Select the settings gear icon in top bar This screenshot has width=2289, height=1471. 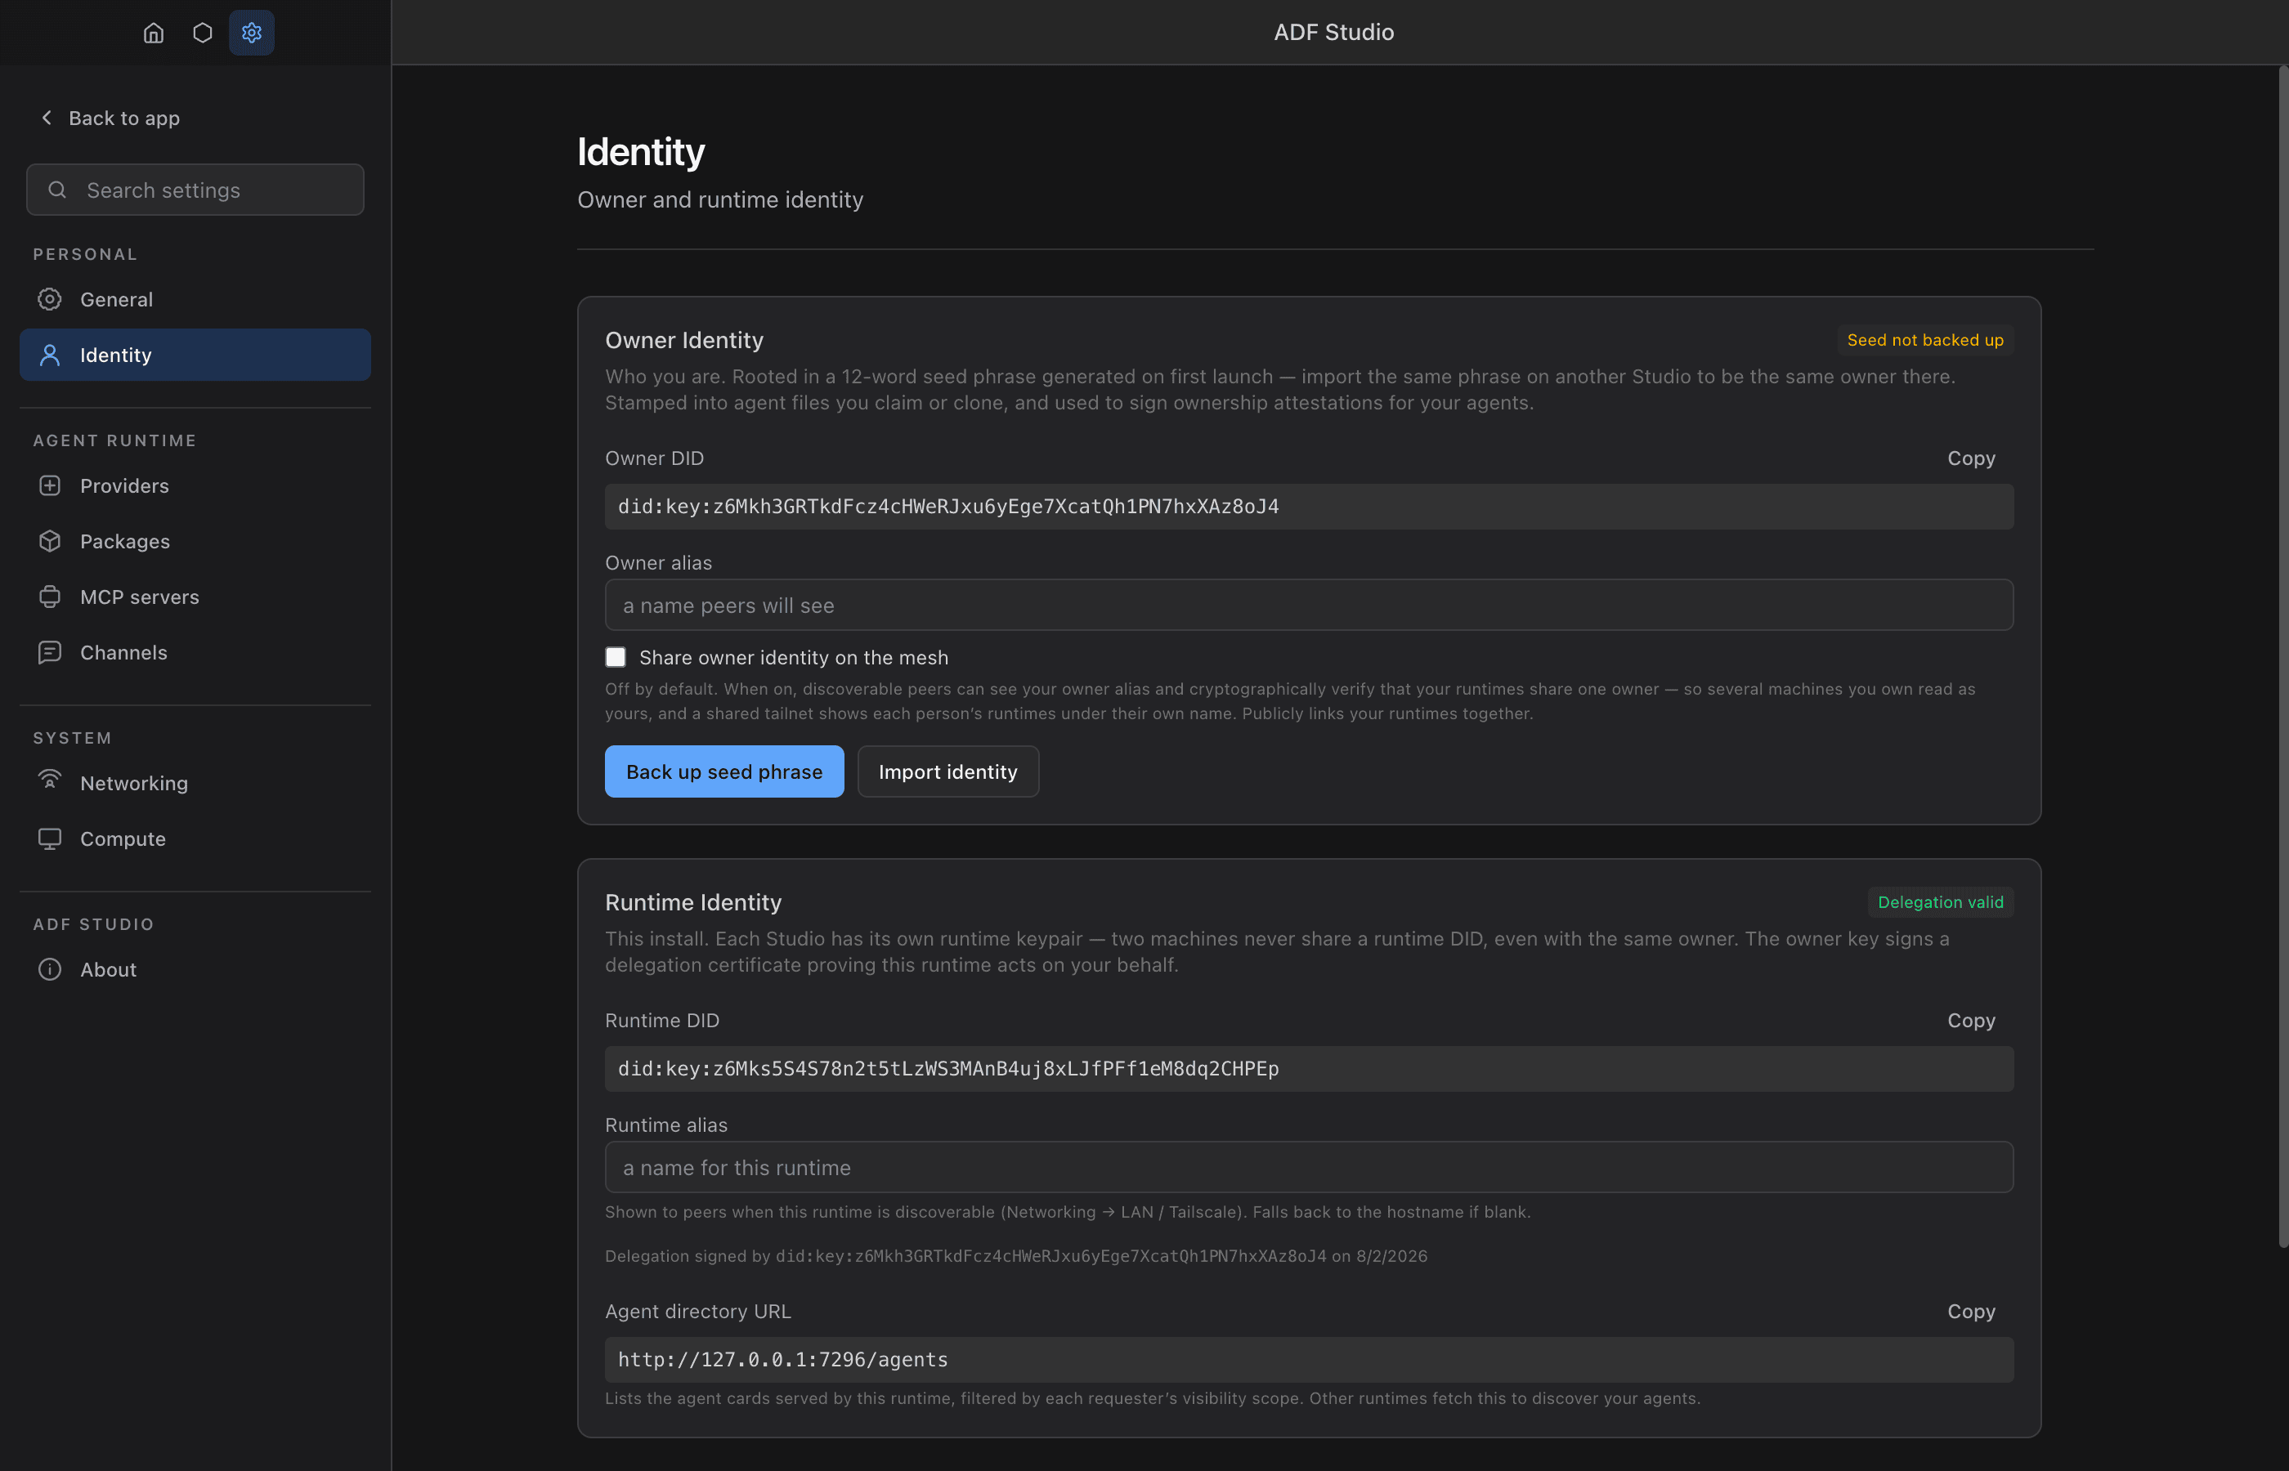[251, 34]
